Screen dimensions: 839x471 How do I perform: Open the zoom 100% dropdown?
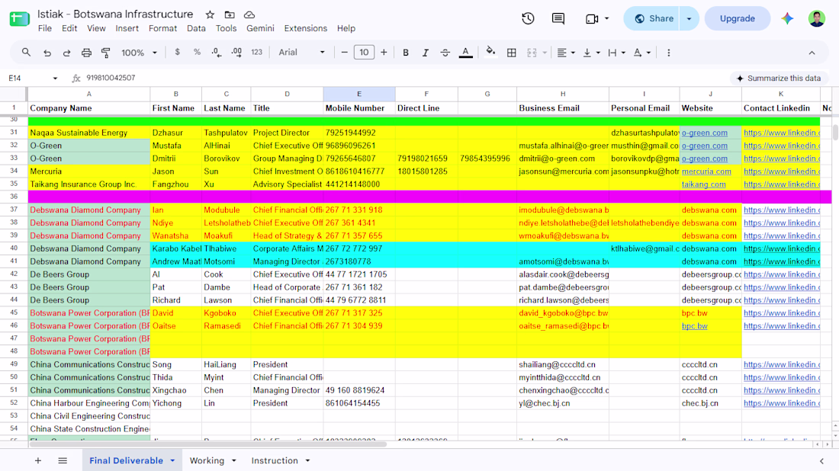139,53
